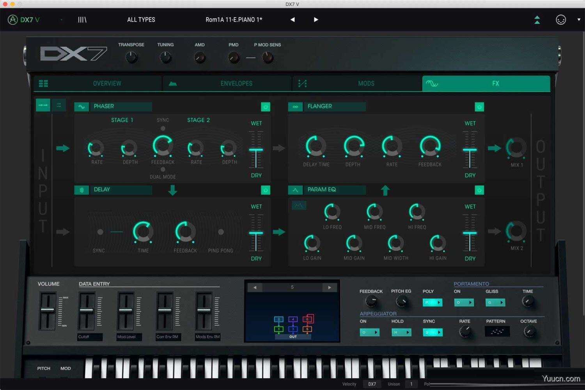
Task: Select the parallel FX routing icon
Action: pos(59,105)
